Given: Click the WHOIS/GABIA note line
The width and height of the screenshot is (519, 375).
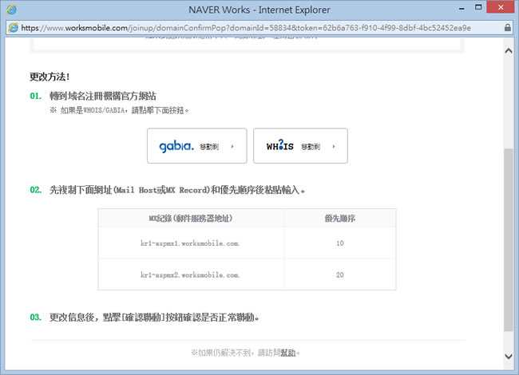Looking at the screenshot, I should tap(119, 110).
